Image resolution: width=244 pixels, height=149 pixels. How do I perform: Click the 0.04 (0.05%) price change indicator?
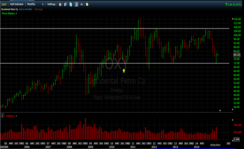tap(234, 5)
